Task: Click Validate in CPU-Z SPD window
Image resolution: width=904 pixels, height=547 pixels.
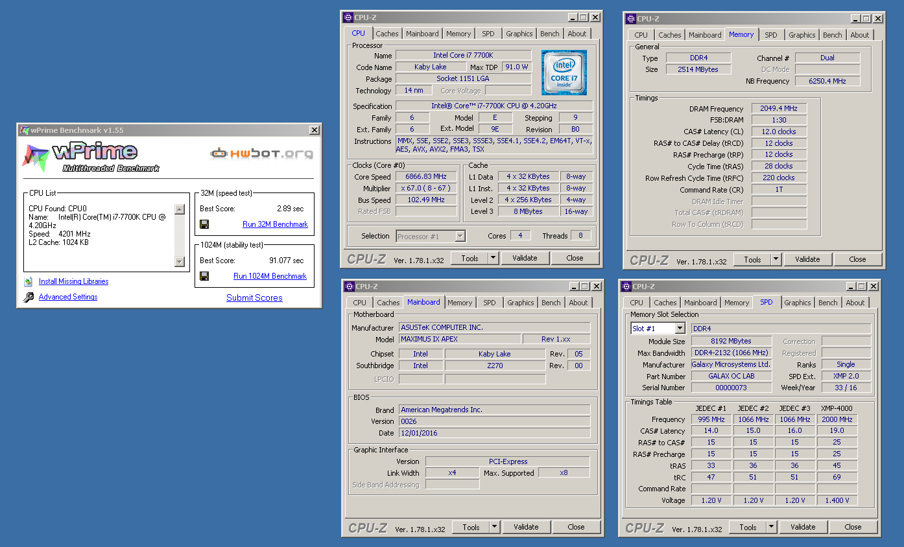Action: pos(803,527)
